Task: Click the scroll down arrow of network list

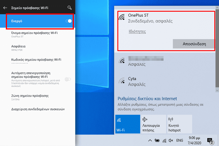Action: coord(217,91)
